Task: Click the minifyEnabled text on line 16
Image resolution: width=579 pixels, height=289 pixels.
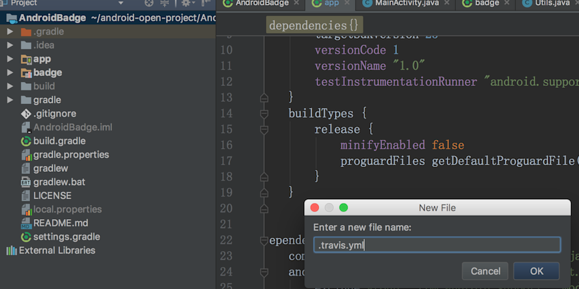Action: 383,145
